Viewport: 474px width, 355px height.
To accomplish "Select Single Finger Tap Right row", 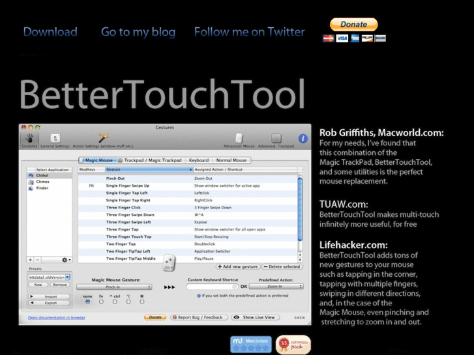I will click(x=188, y=201).
